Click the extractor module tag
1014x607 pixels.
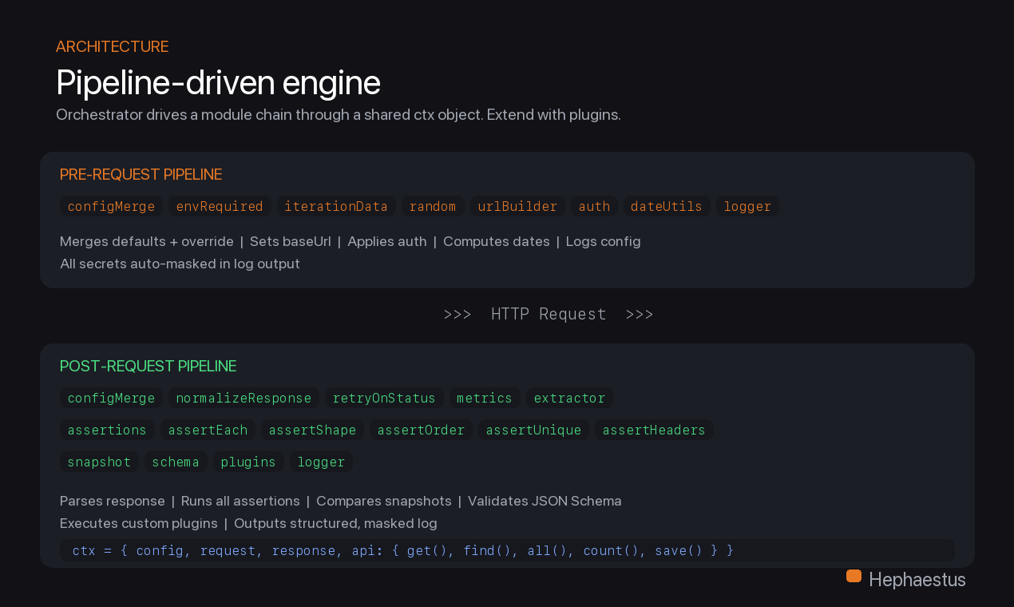pyautogui.click(x=569, y=398)
